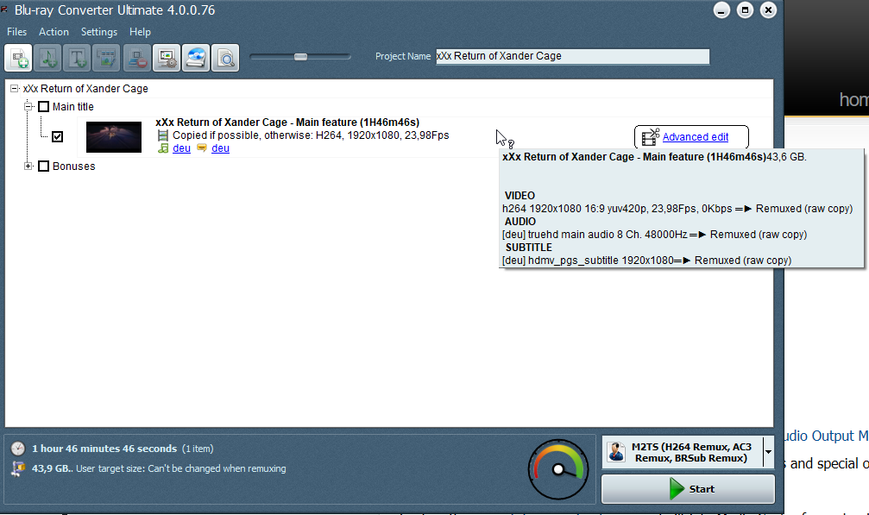This screenshot has width=869, height=515.
Task: Open the Action menu
Action: [54, 32]
